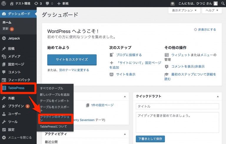Click the Twenty Seventeen theme link

(x=84, y=120)
